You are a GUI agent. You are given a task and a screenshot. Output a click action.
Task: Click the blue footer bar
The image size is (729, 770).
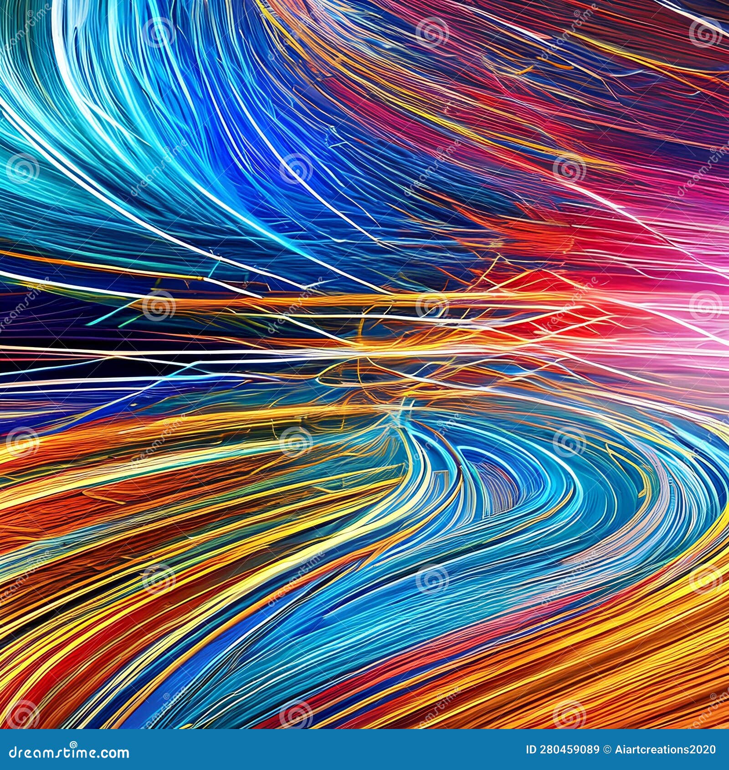[319, 752]
